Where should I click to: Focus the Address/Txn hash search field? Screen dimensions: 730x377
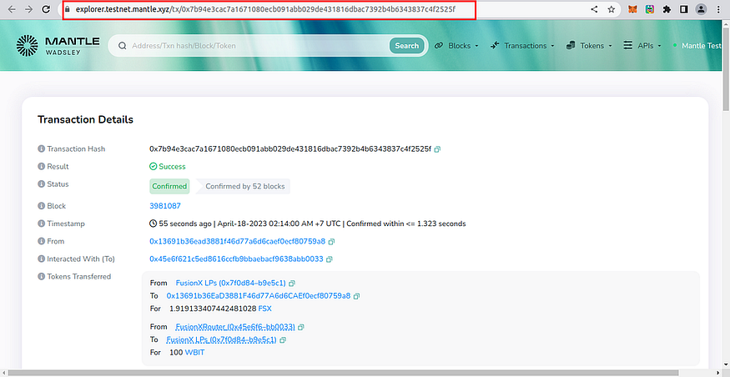click(x=259, y=46)
